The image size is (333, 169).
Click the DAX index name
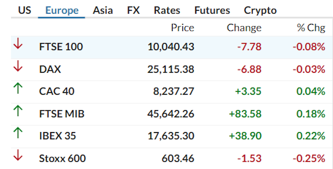[50, 69]
